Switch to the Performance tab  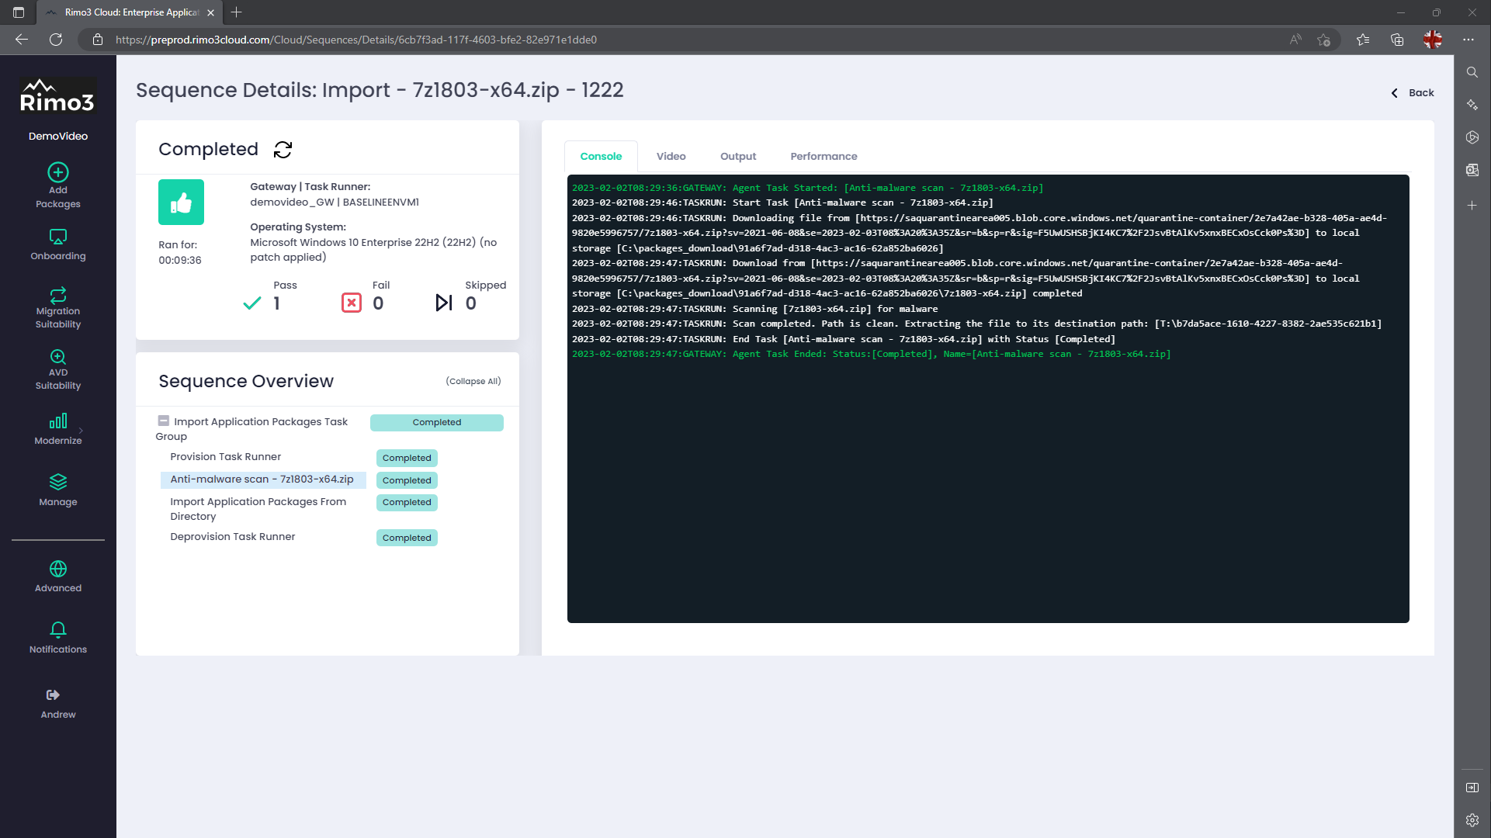(x=824, y=156)
